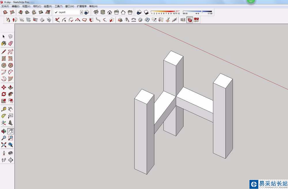Open the SUAPP plugin button

click(196, 20)
